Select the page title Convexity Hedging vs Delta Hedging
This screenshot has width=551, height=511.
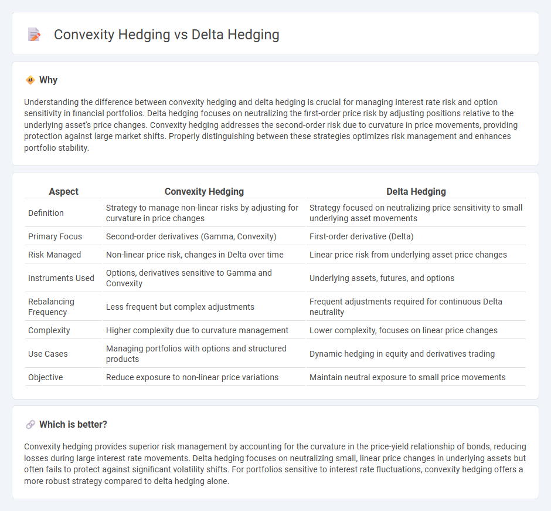tap(166, 35)
